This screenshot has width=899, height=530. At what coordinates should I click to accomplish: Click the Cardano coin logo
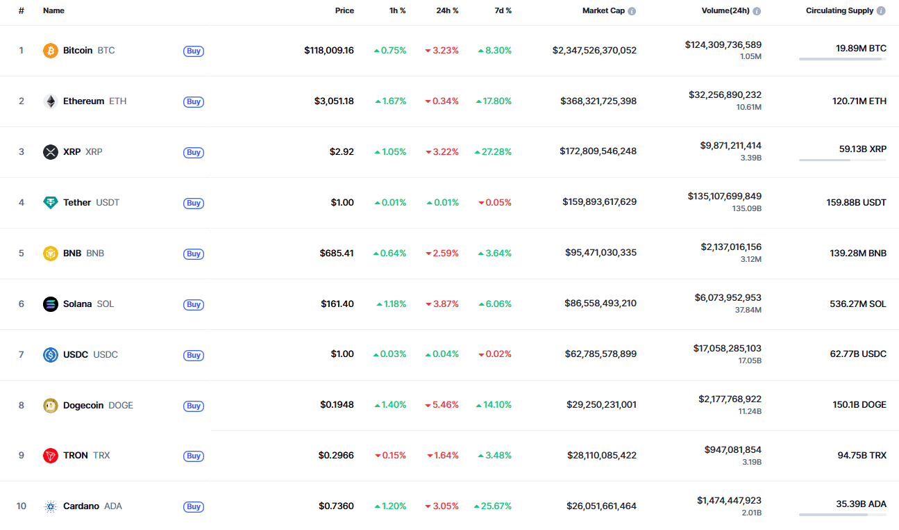tap(51, 506)
